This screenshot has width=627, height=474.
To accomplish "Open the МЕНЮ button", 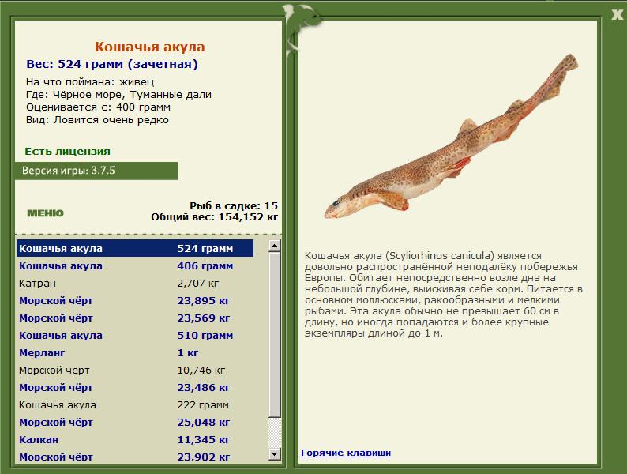I will tap(45, 213).
